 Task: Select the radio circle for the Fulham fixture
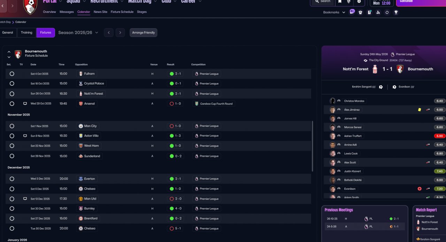(x=12, y=74)
